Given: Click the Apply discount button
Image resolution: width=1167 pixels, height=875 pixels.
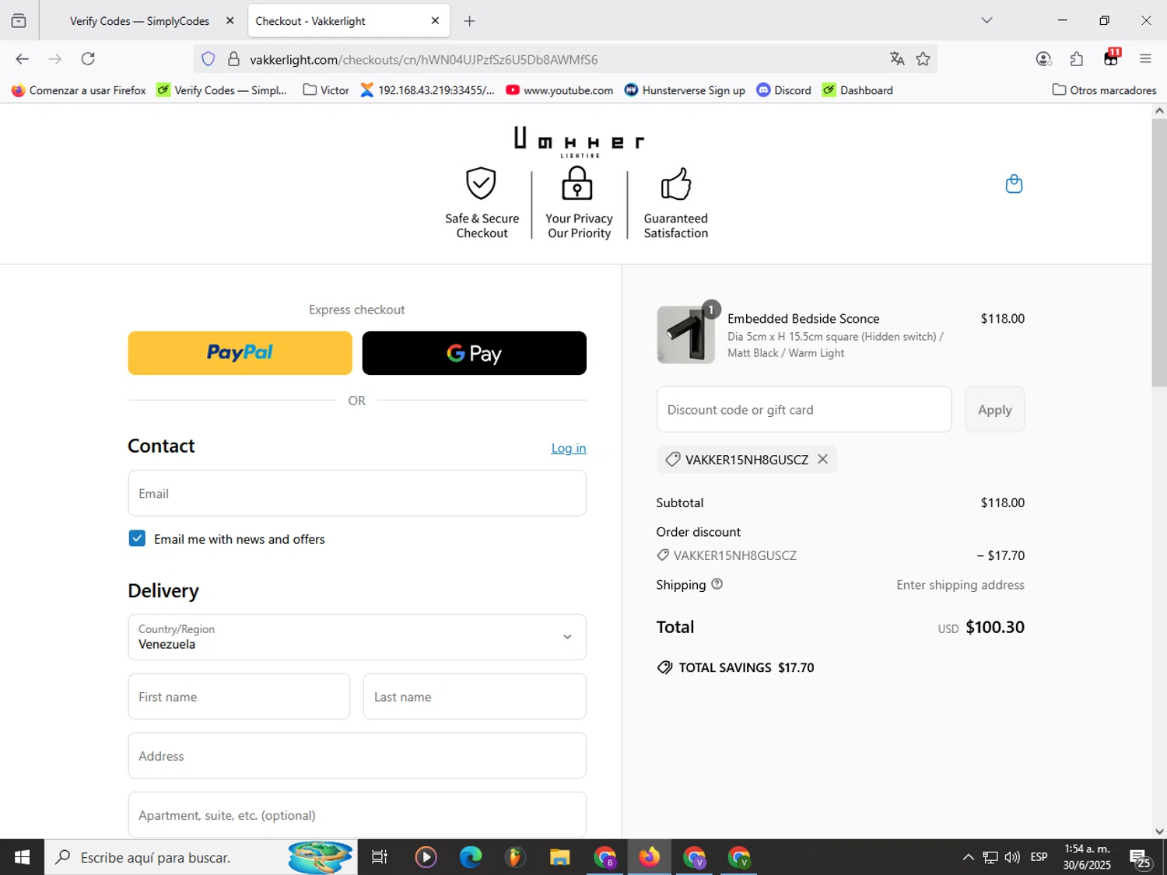Looking at the screenshot, I should pyautogui.click(x=994, y=409).
